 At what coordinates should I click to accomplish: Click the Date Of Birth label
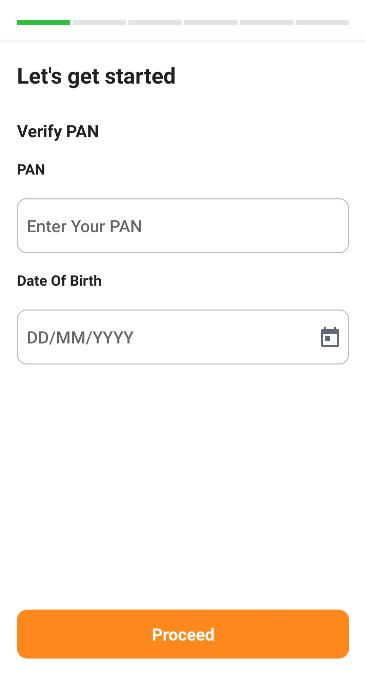click(59, 281)
